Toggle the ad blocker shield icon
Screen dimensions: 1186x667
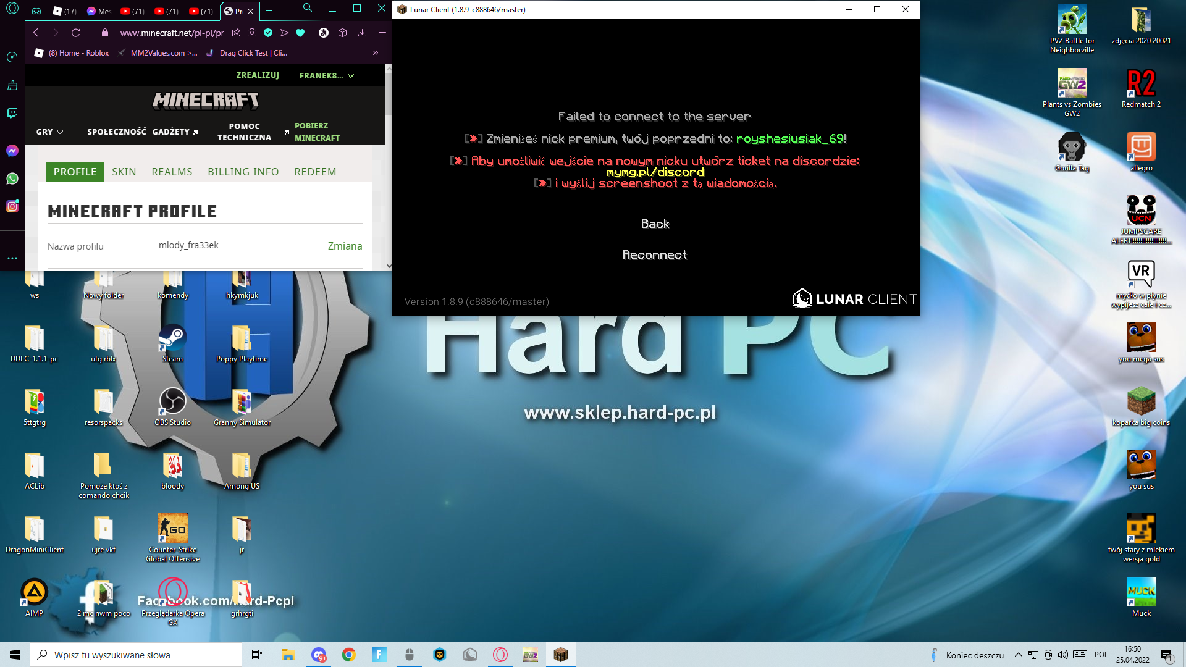(268, 33)
